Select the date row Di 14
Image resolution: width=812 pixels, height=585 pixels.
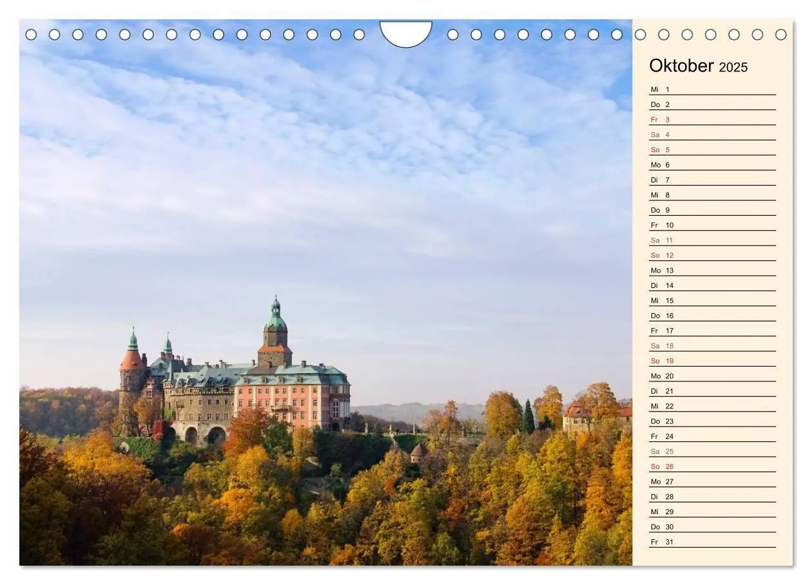point(712,285)
